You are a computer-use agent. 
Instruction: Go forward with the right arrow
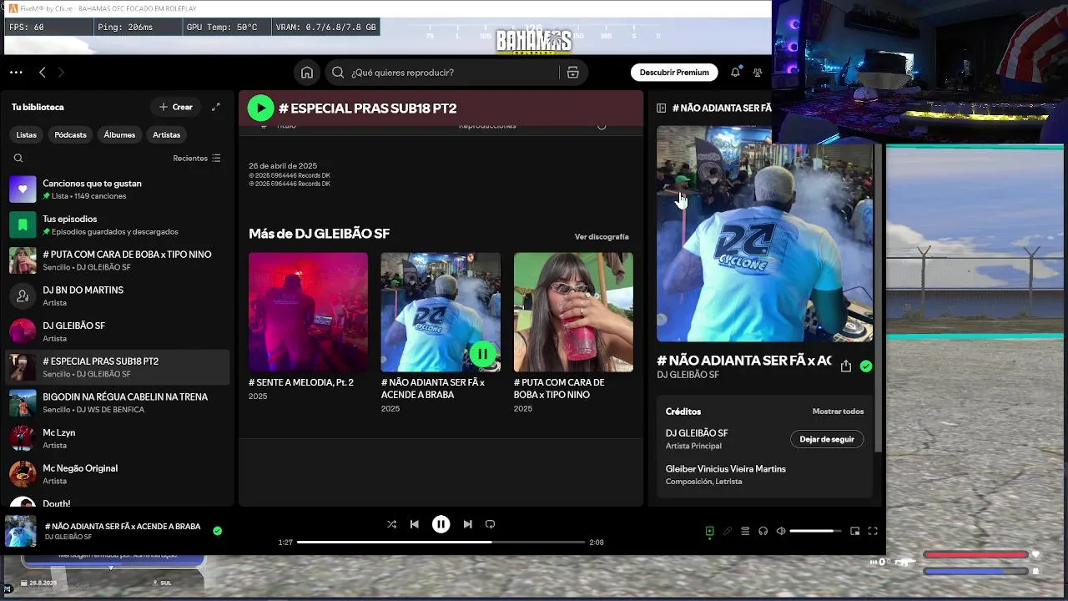(61, 73)
